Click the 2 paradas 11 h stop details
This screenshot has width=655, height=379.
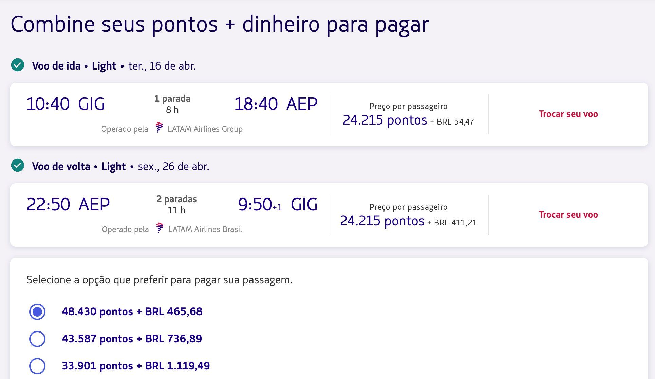pyautogui.click(x=176, y=205)
